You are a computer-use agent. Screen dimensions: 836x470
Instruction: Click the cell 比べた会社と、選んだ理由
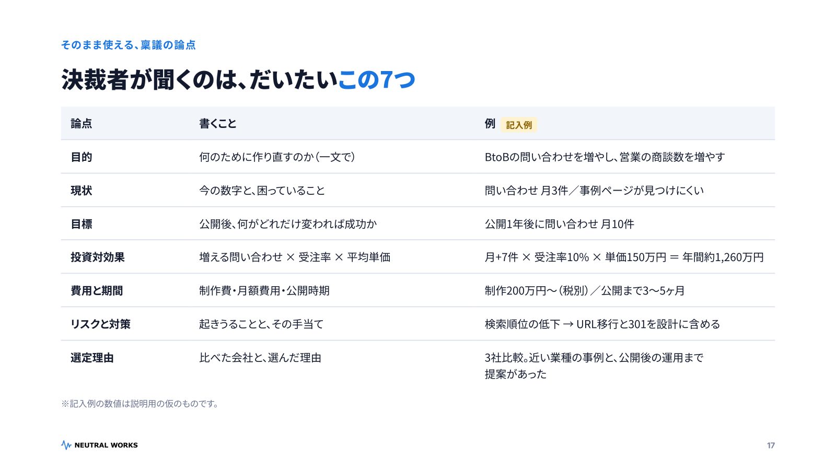point(260,358)
